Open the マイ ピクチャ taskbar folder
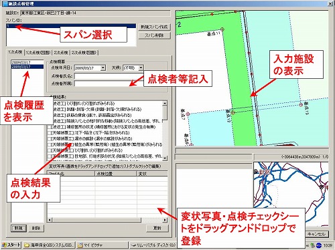The width and height of the screenshot is (335, 250). (103, 245)
